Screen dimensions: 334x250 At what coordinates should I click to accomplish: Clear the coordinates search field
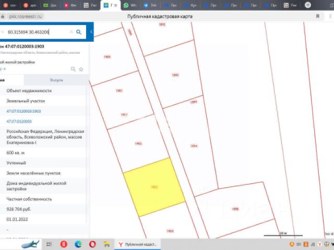[x=71, y=32]
